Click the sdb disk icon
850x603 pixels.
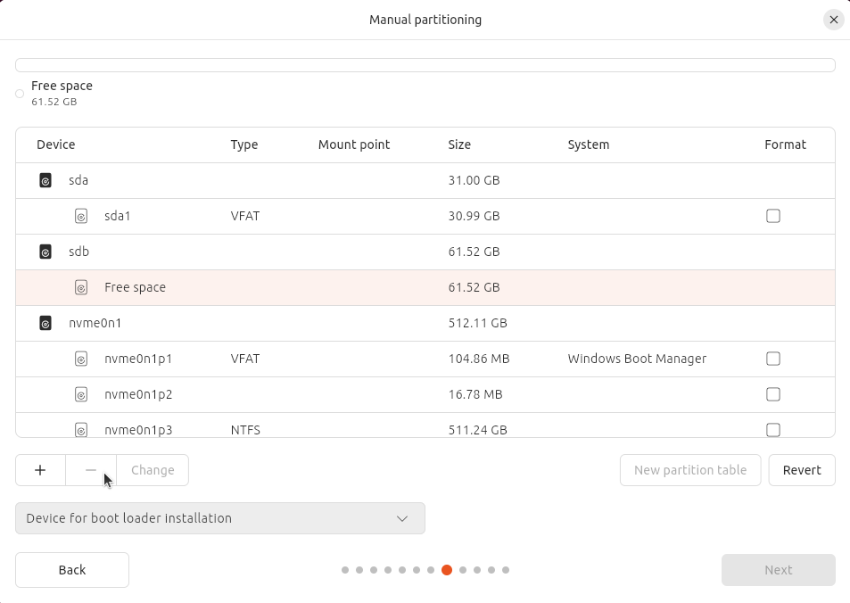(x=45, y=252)
